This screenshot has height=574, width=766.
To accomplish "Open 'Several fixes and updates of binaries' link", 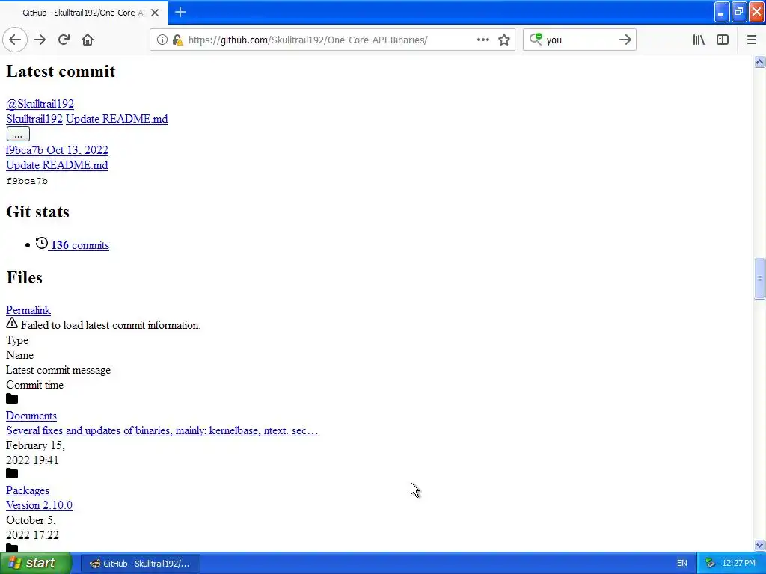I will [x=162, y=430].
